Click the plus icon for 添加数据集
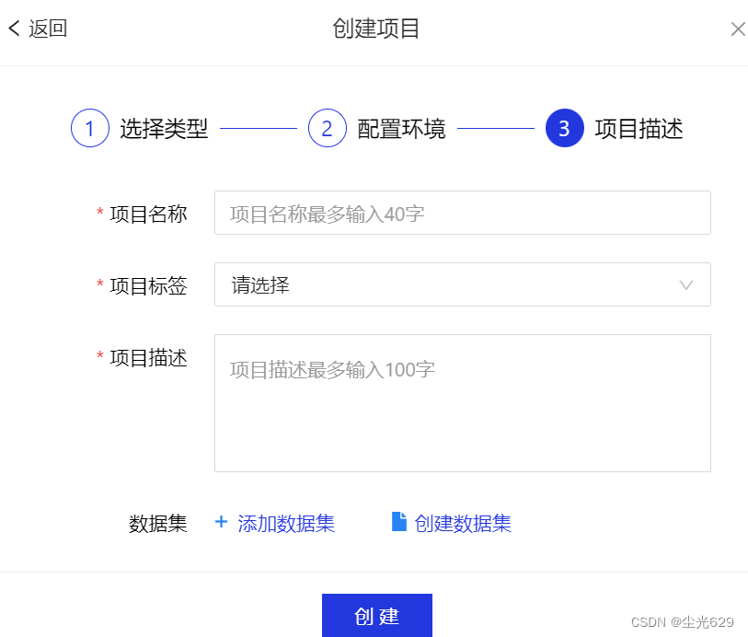Screen dimensions: 748x637 tap(221, 522)
